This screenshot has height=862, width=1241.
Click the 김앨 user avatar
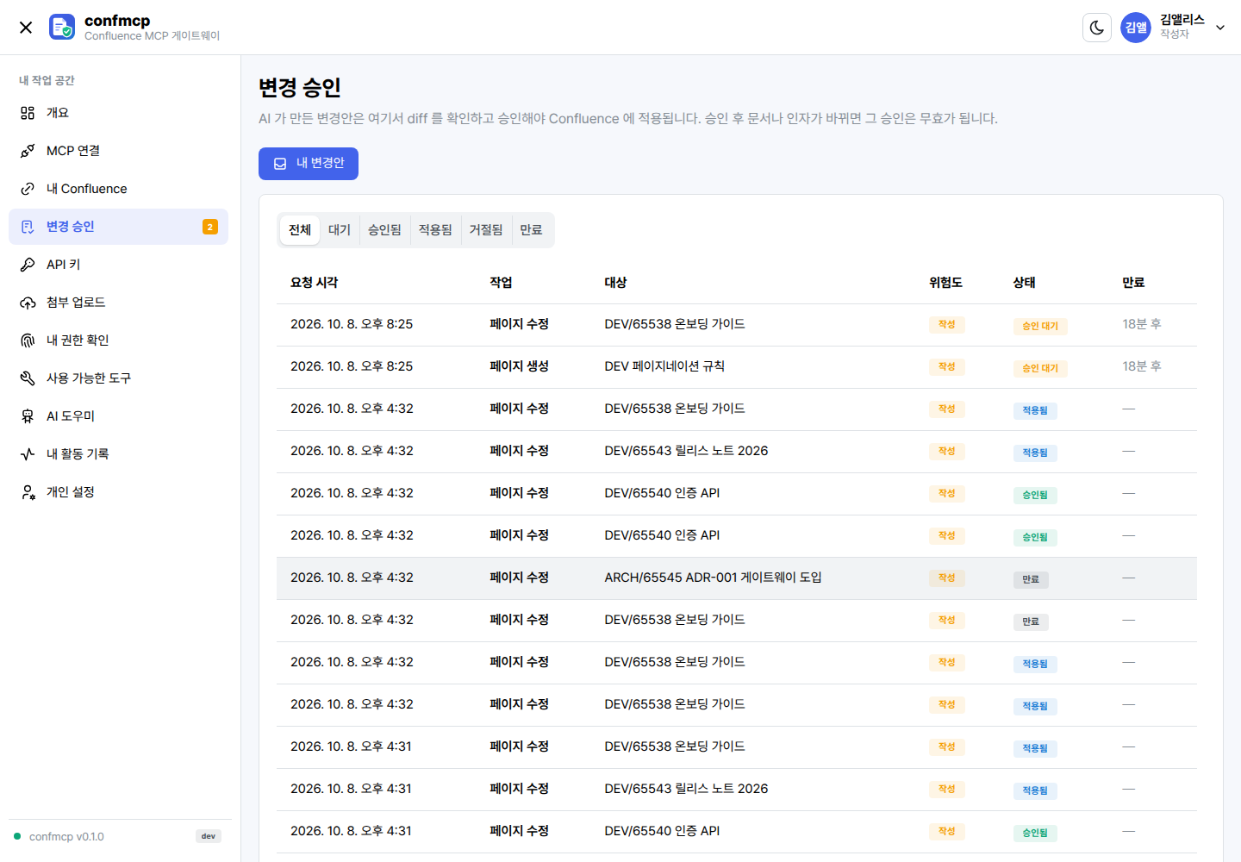point(1136,28)
